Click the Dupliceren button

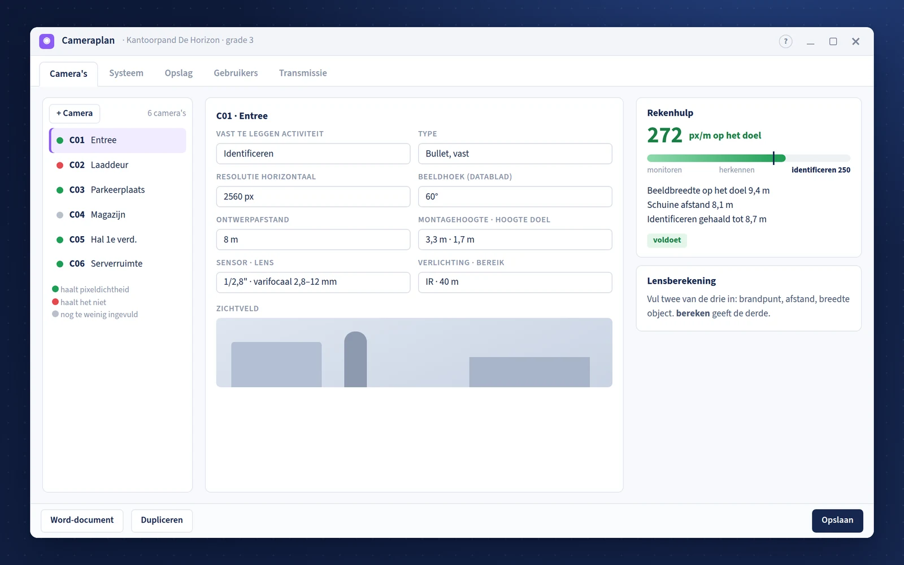tap(162, 520)
